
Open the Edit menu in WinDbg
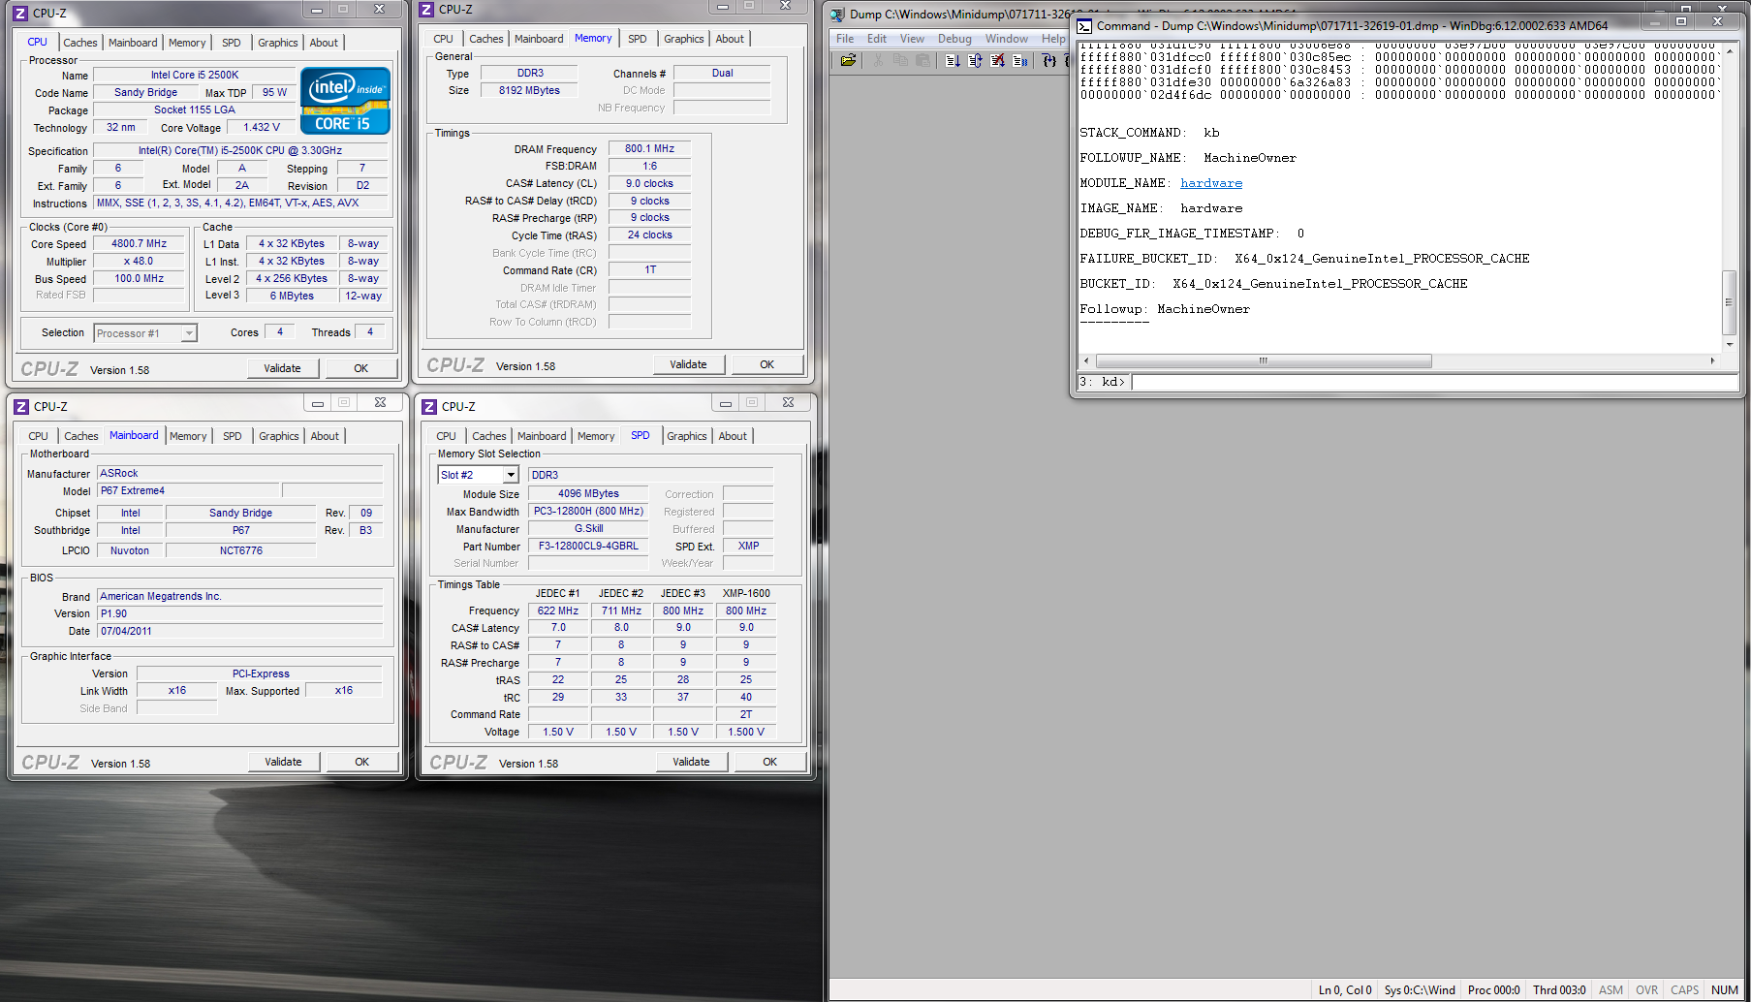877,39
